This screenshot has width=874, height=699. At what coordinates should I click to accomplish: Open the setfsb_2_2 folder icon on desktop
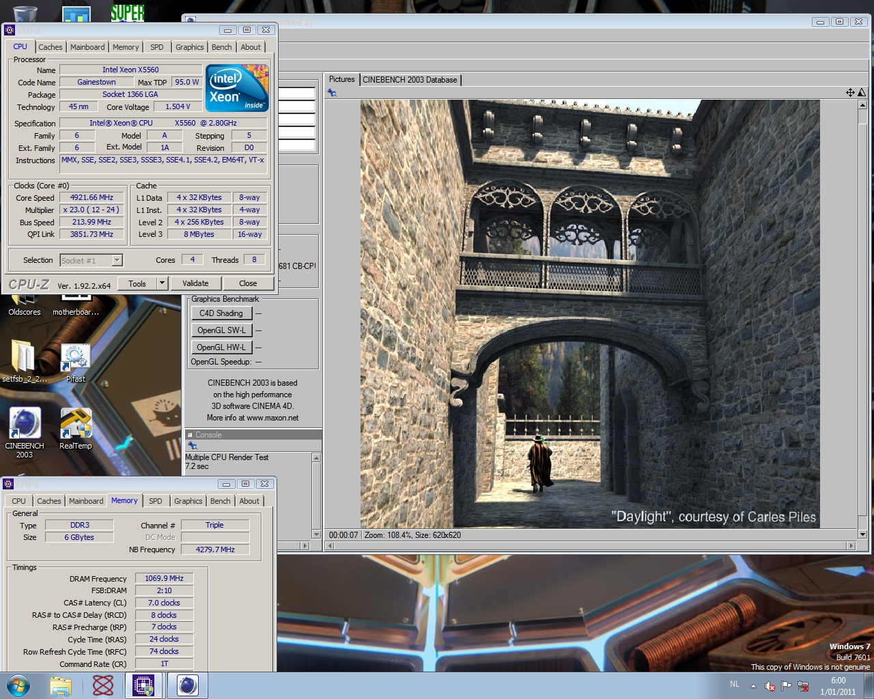[x=24, y=362]
